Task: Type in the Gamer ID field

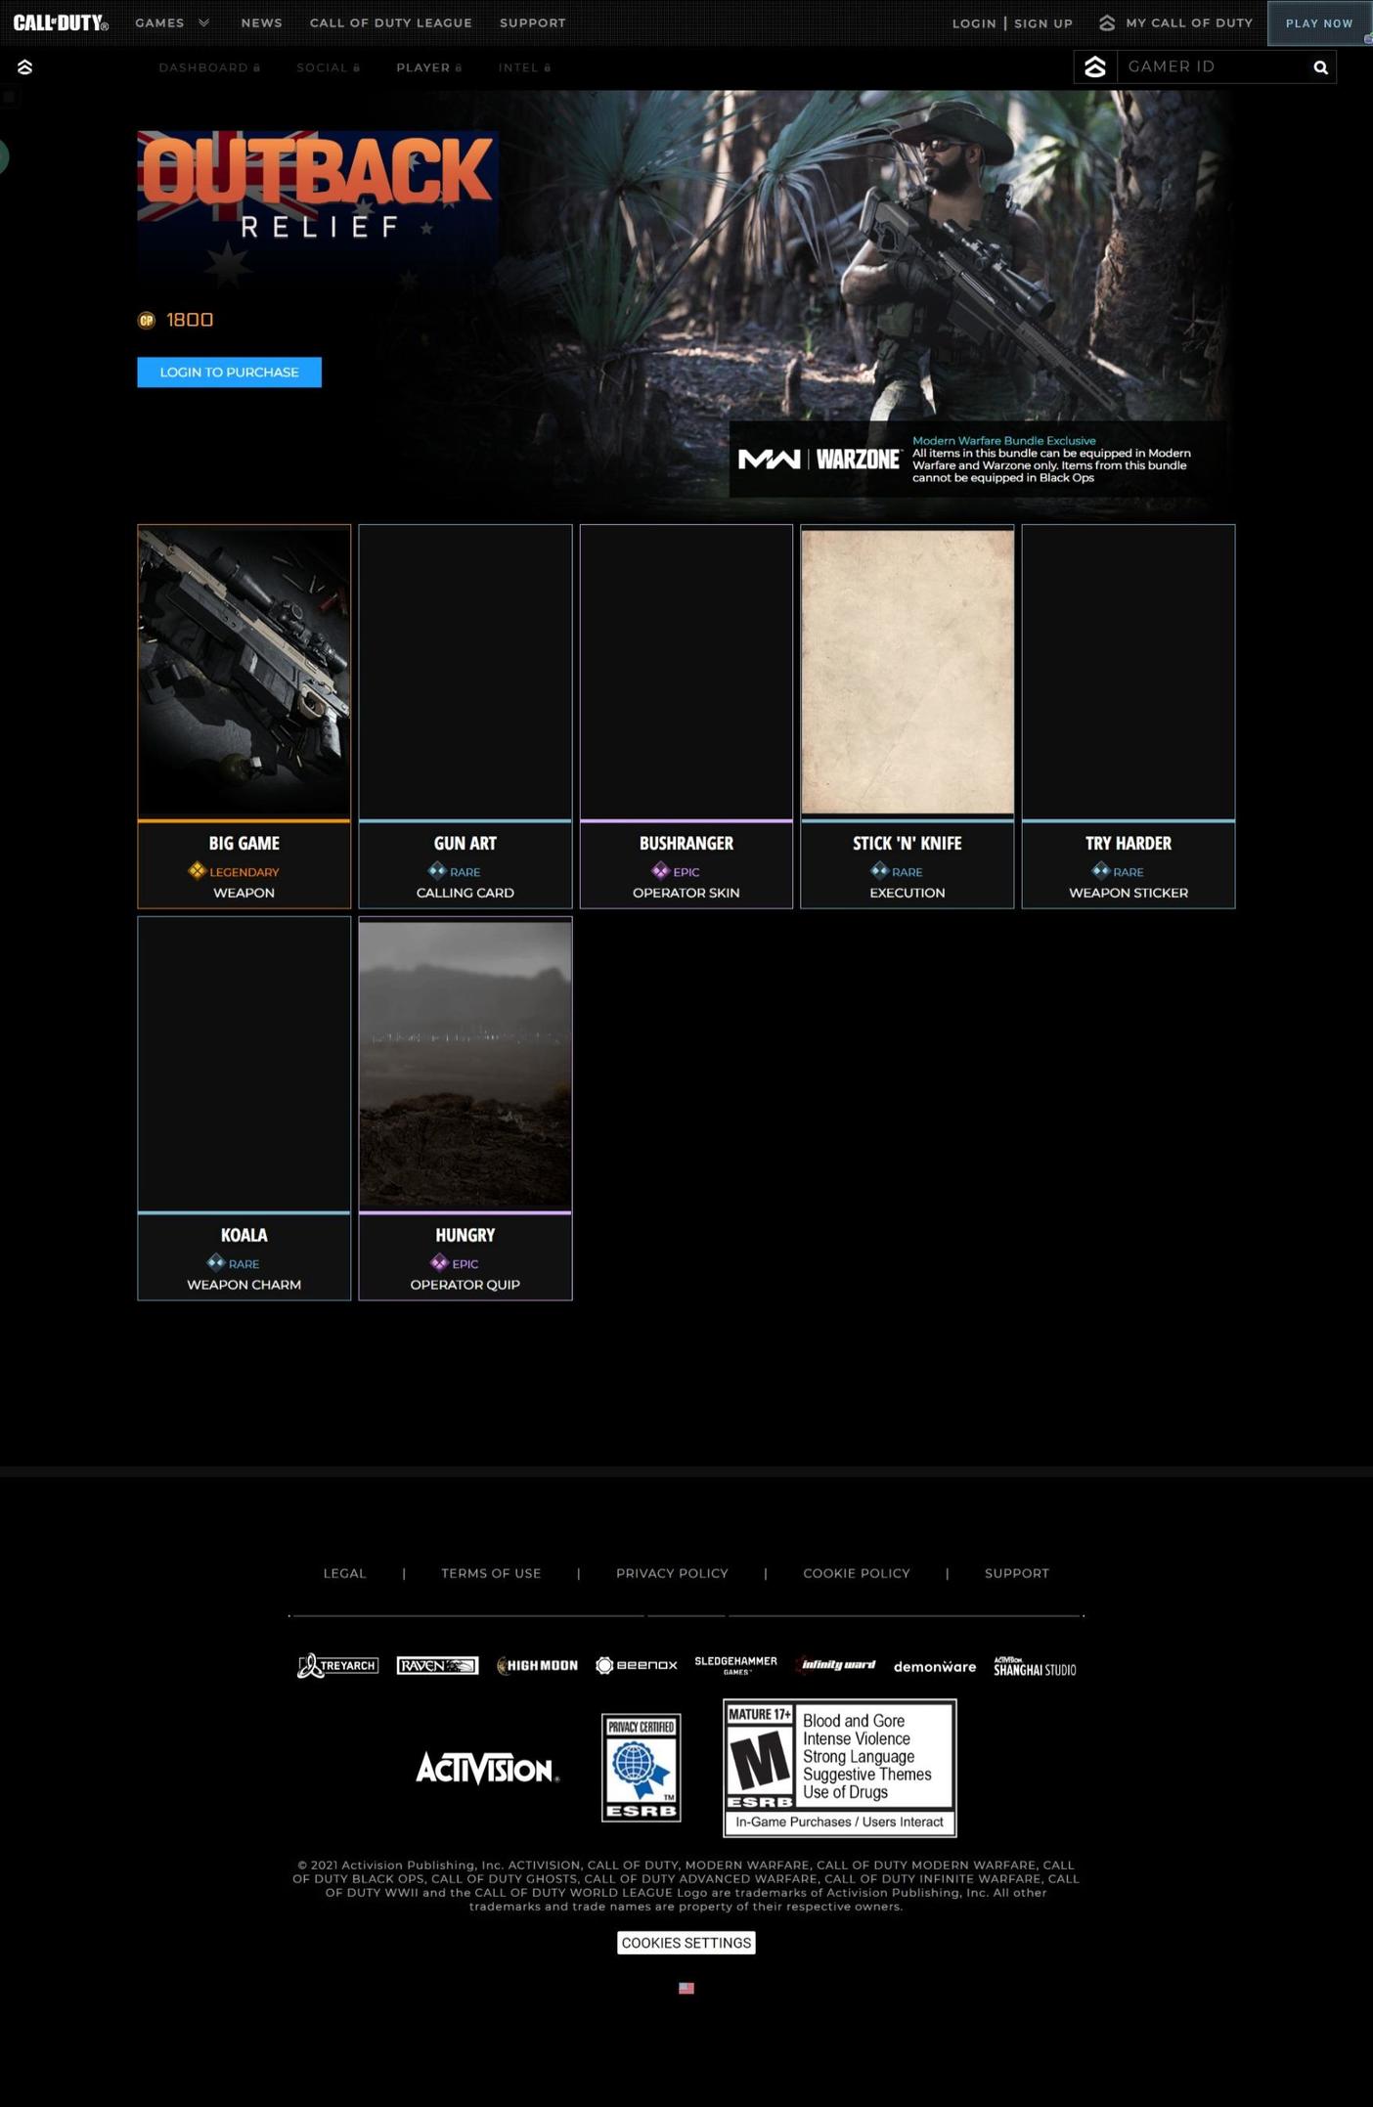Action: click(1213, 66)
